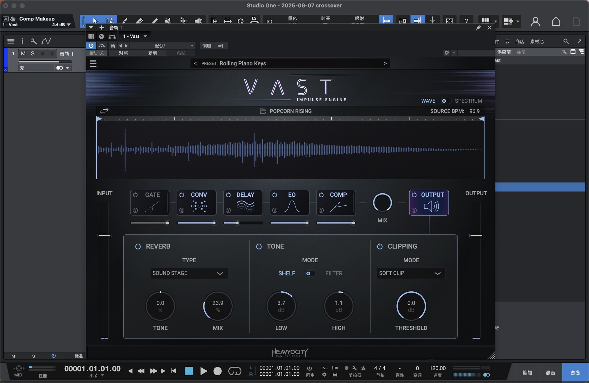Click the browser search magnifier icon
Image resolution: width=589 pixels, height=383 pixels.
click(566, 41)
